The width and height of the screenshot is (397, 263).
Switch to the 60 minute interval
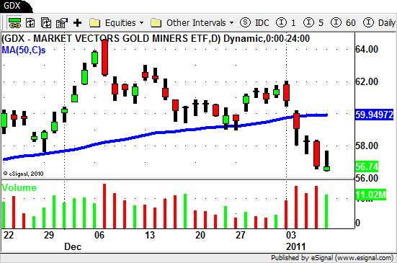tap(343, 23)
